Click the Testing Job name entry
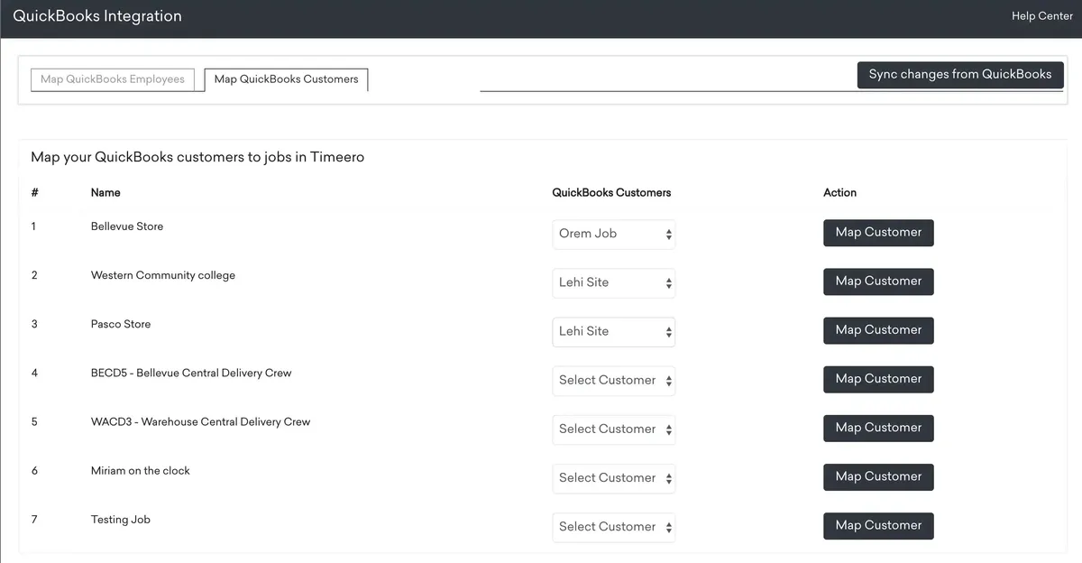Viewport: 1082px width, 563px height. click(x=121, y=520)
